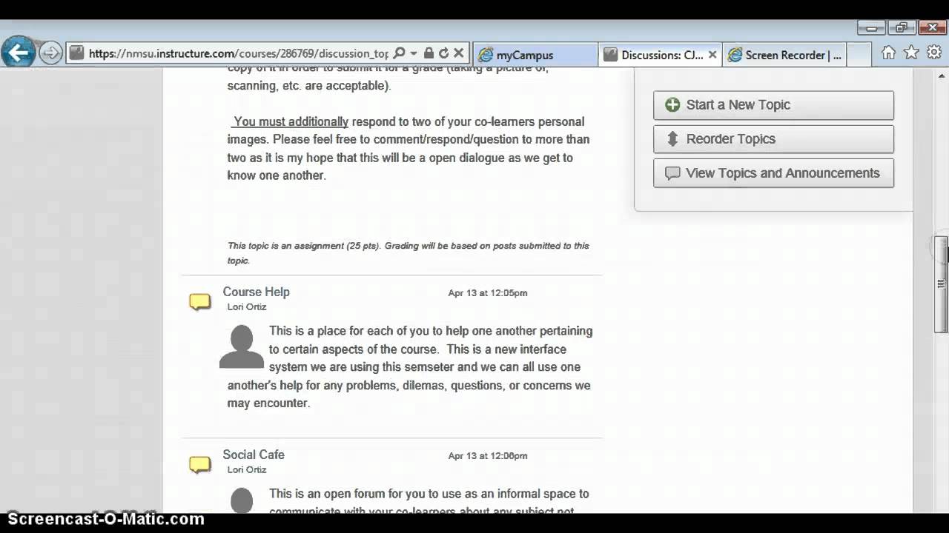Restore down the browser window
Screen dimensions: 949x533
pos(902,27)
